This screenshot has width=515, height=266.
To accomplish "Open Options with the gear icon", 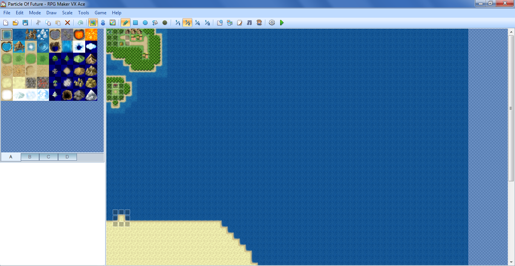I will point(272,23).
